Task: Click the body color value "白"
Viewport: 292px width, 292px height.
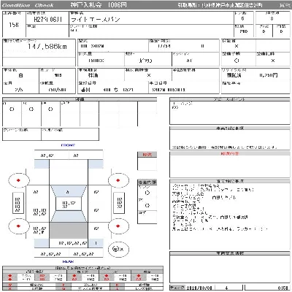Action: coord(21,75)
